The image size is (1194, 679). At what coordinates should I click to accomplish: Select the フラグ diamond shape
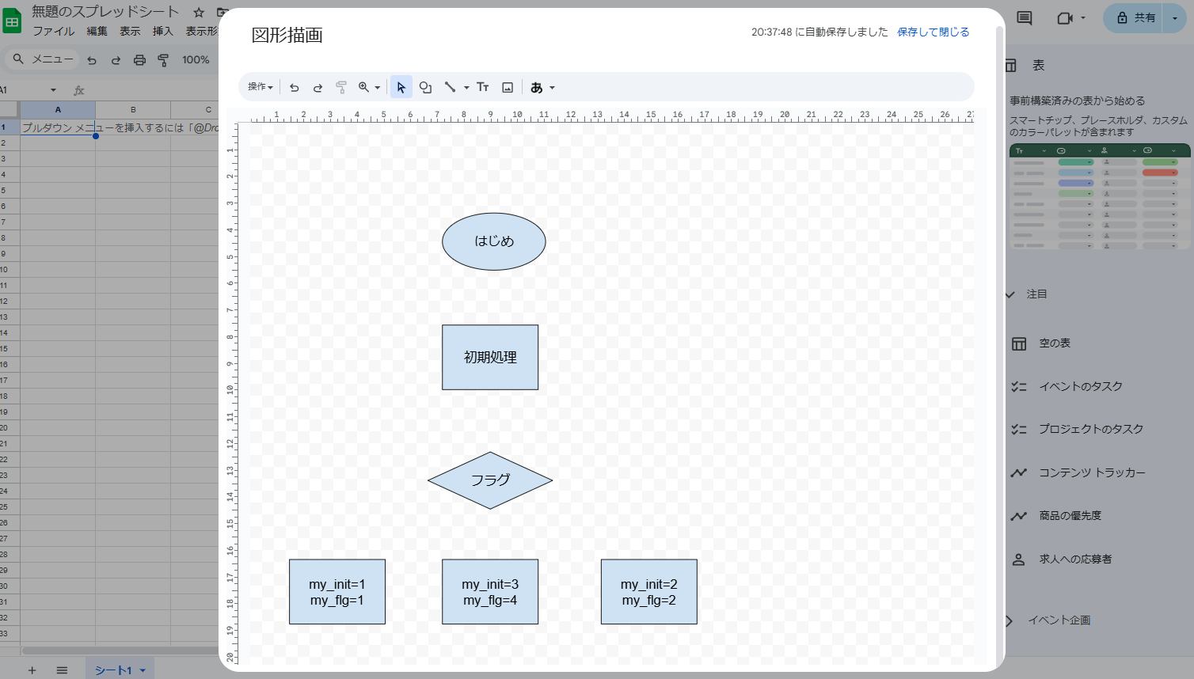pos(490,480)
